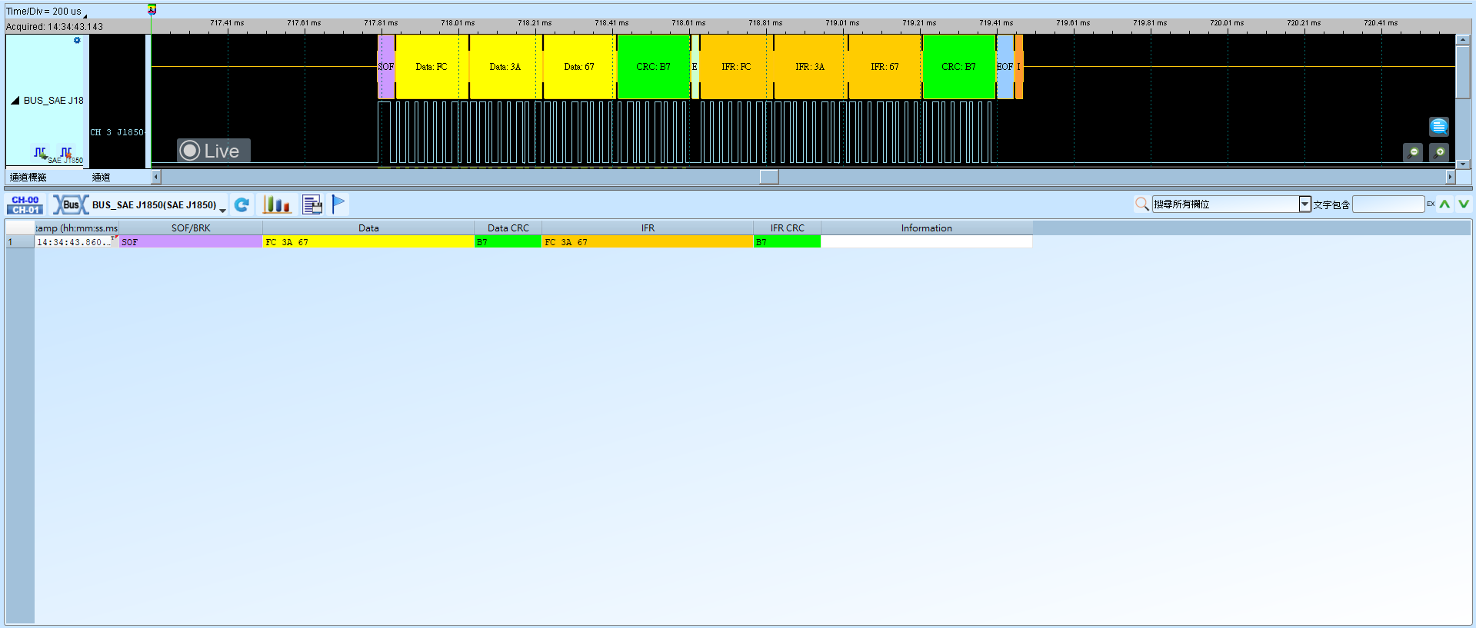Image resolution: width=1476 pixels, height=628 pixels.
Task: Open the bus settings gear icon
Action: tap(77, 40)
